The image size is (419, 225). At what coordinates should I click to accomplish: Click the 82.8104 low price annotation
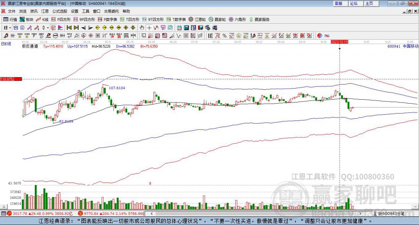click(x=66, y=121)
